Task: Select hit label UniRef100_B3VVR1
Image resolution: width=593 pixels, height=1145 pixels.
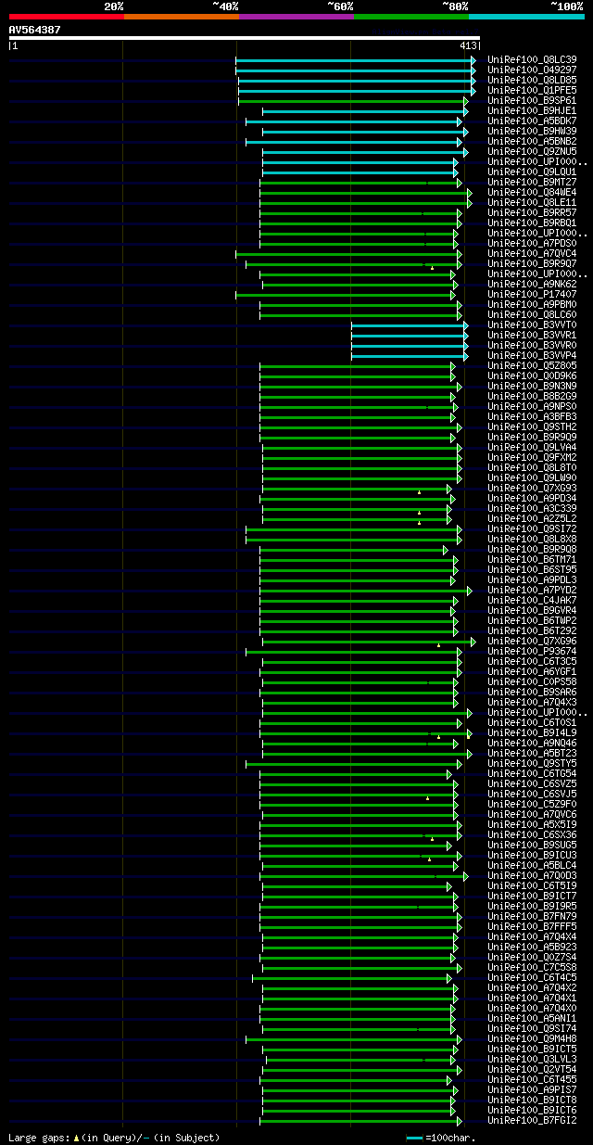Action: click(533, 335)
